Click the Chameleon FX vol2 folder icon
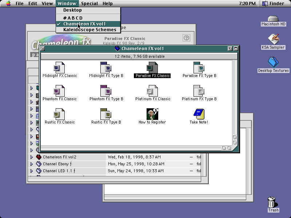 [39, 157]
